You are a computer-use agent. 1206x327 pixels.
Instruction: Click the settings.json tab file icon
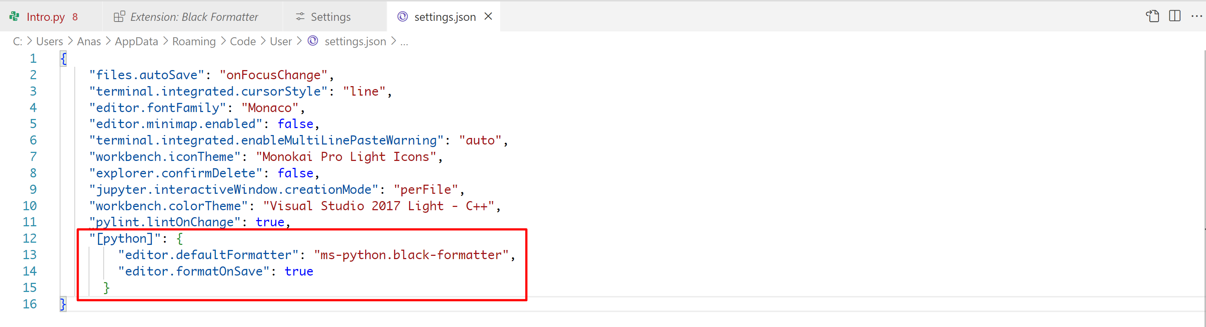click(402, 17)
